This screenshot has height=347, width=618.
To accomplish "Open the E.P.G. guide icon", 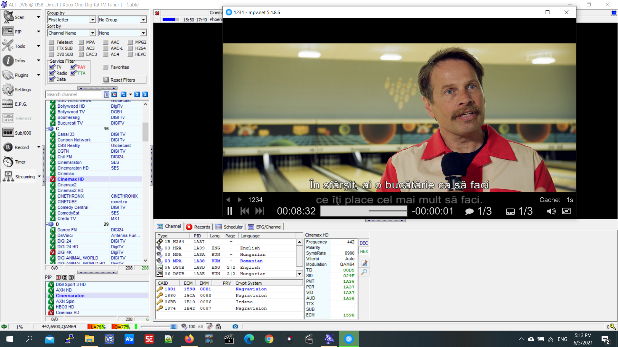I will (8, 104).
